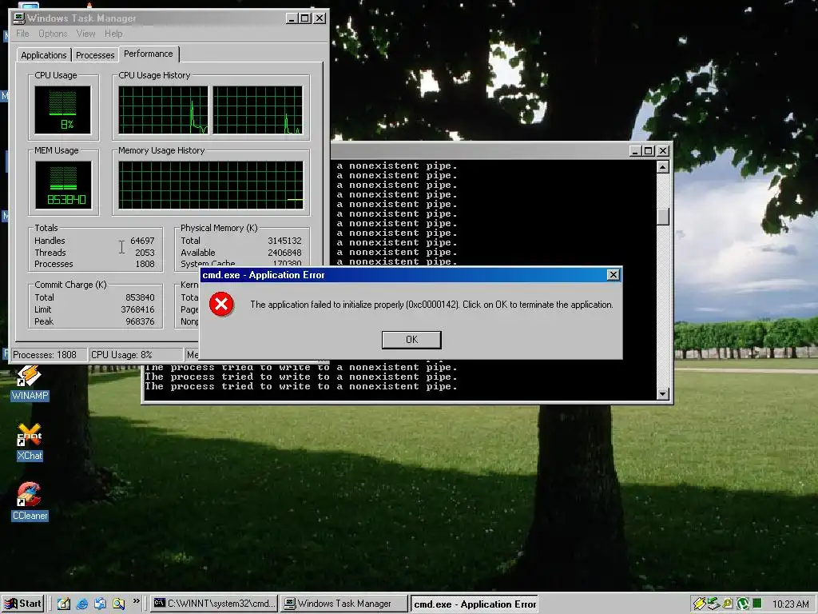The image size is (818, 614).
Task: Click Physical Memory Total 3145132
Action: click(285, 241)
